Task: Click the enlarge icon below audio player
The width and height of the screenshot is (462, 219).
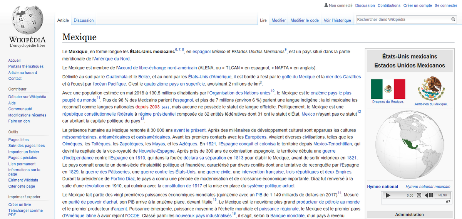Action: pyautogui.click(x=448, y=201)
